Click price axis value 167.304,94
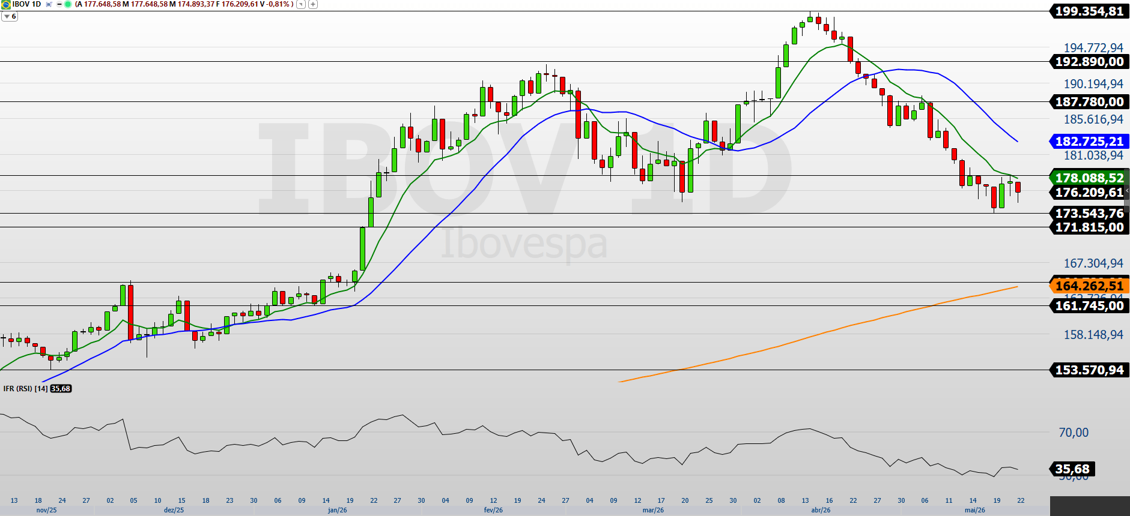This screenshot has height=516, width=1130. pos(1093,263)
